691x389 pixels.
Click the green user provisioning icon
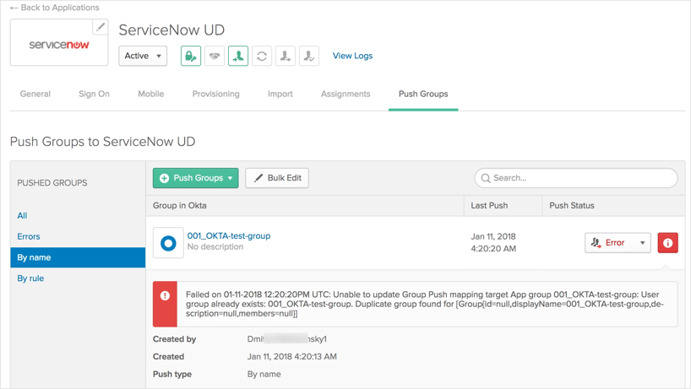[238, 56]
